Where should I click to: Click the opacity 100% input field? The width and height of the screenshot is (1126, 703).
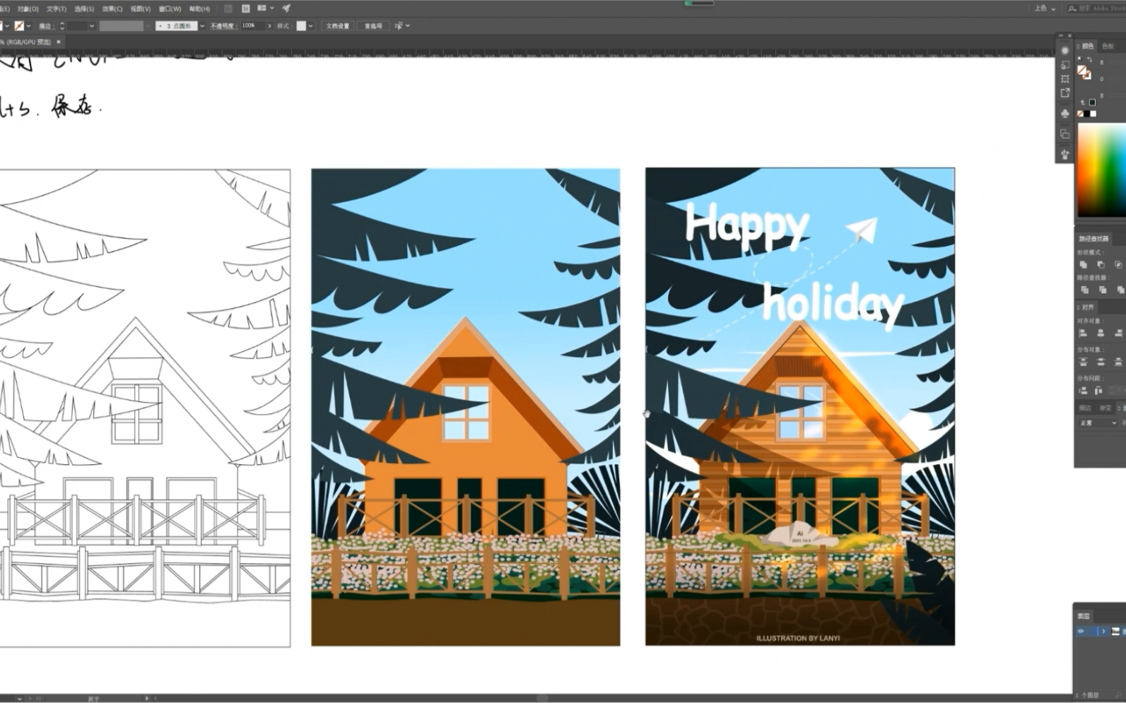tap(252, 25)
